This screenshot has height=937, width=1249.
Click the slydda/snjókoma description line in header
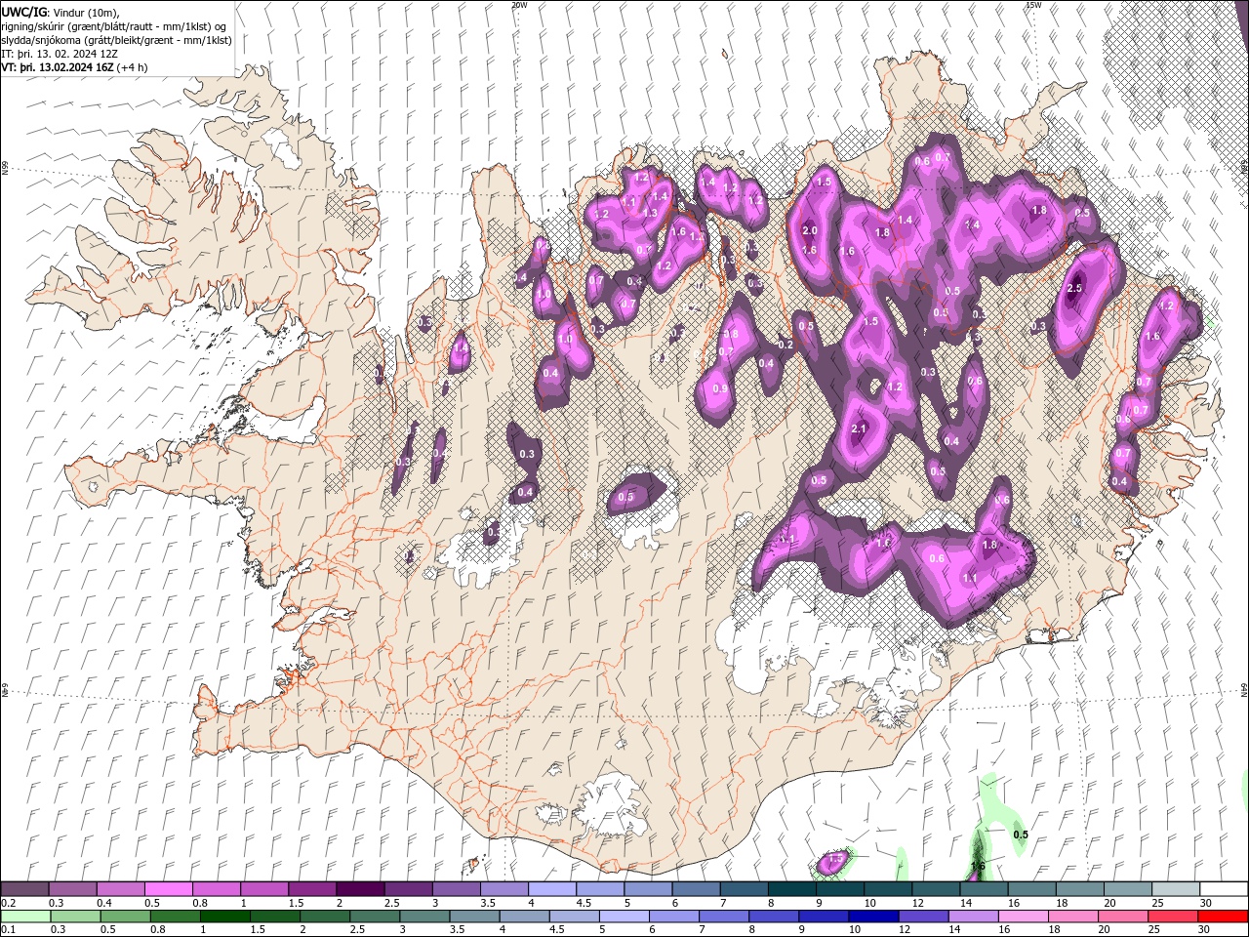(116, 39)
